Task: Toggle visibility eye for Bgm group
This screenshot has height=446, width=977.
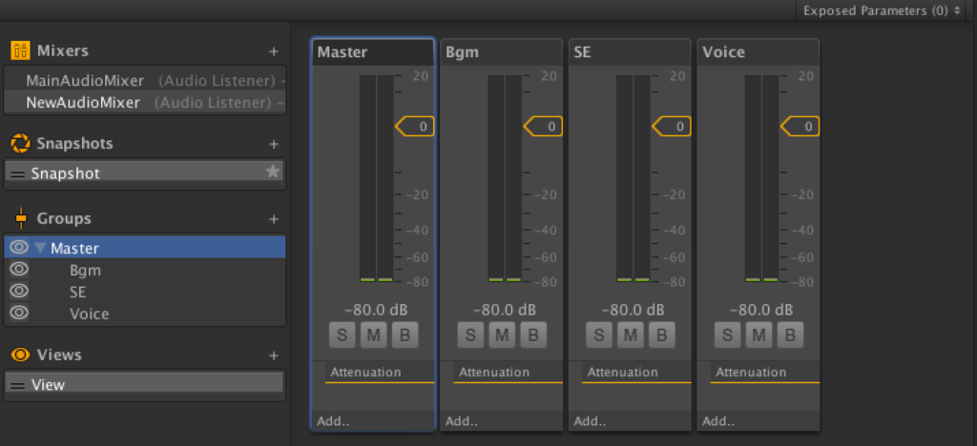Action: 19,270
